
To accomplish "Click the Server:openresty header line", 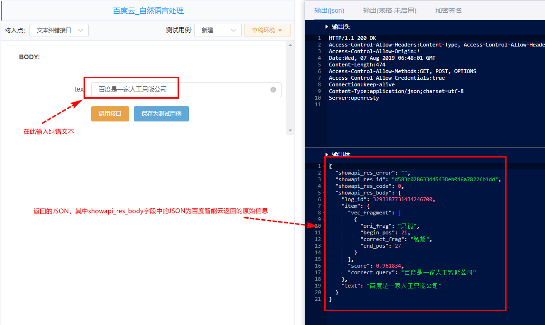I will click(x=354, y=98).
